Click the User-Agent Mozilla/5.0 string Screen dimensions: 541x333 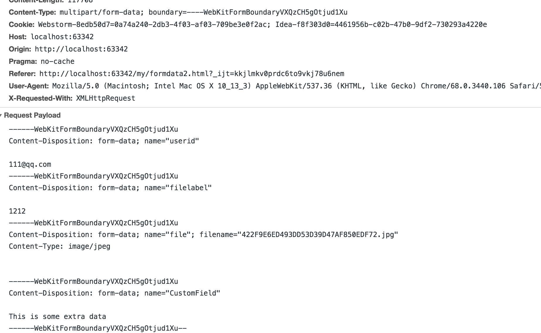296,86
